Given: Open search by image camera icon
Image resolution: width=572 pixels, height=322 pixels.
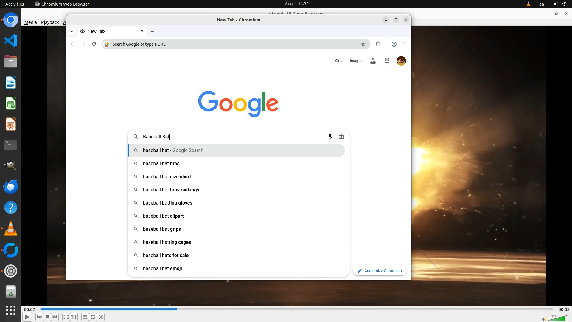Looking at the screenshot, I should point(341,137).
